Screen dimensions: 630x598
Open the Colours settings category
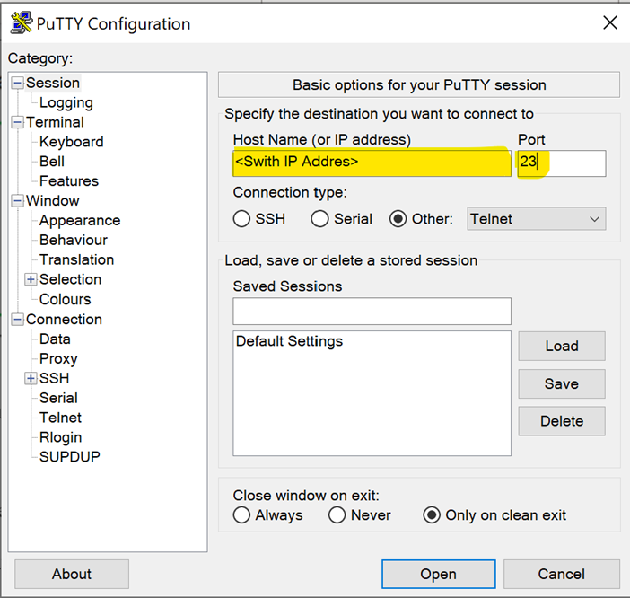(x=65, y=299)
